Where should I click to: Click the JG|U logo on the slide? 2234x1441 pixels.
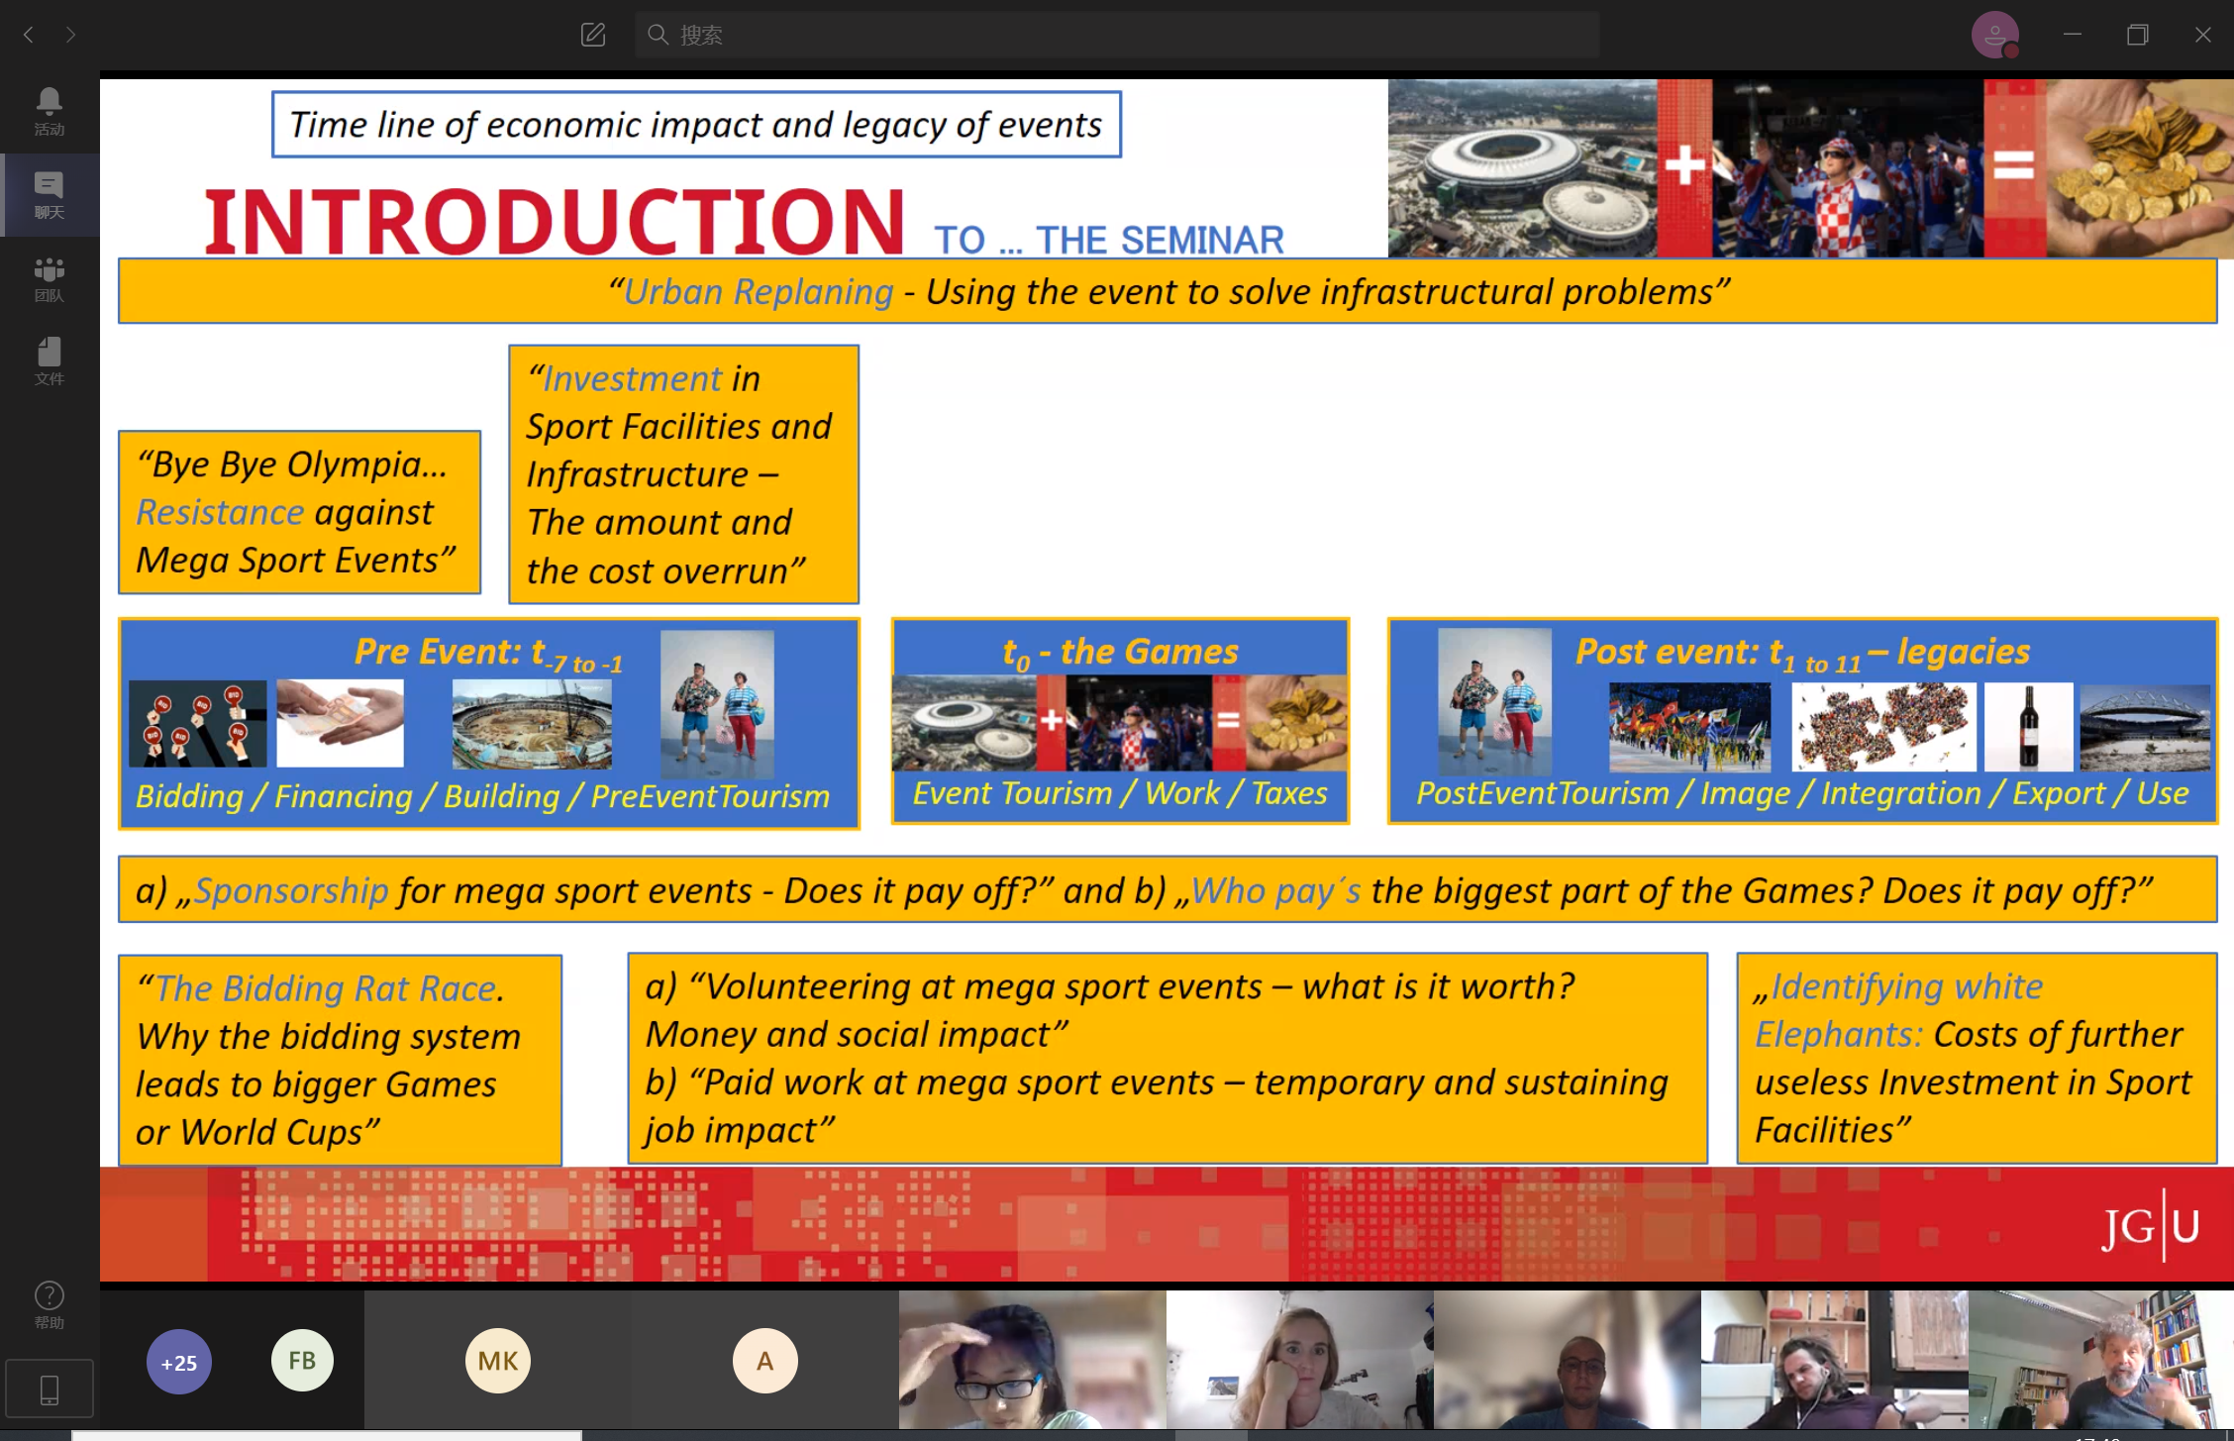2151,1226
